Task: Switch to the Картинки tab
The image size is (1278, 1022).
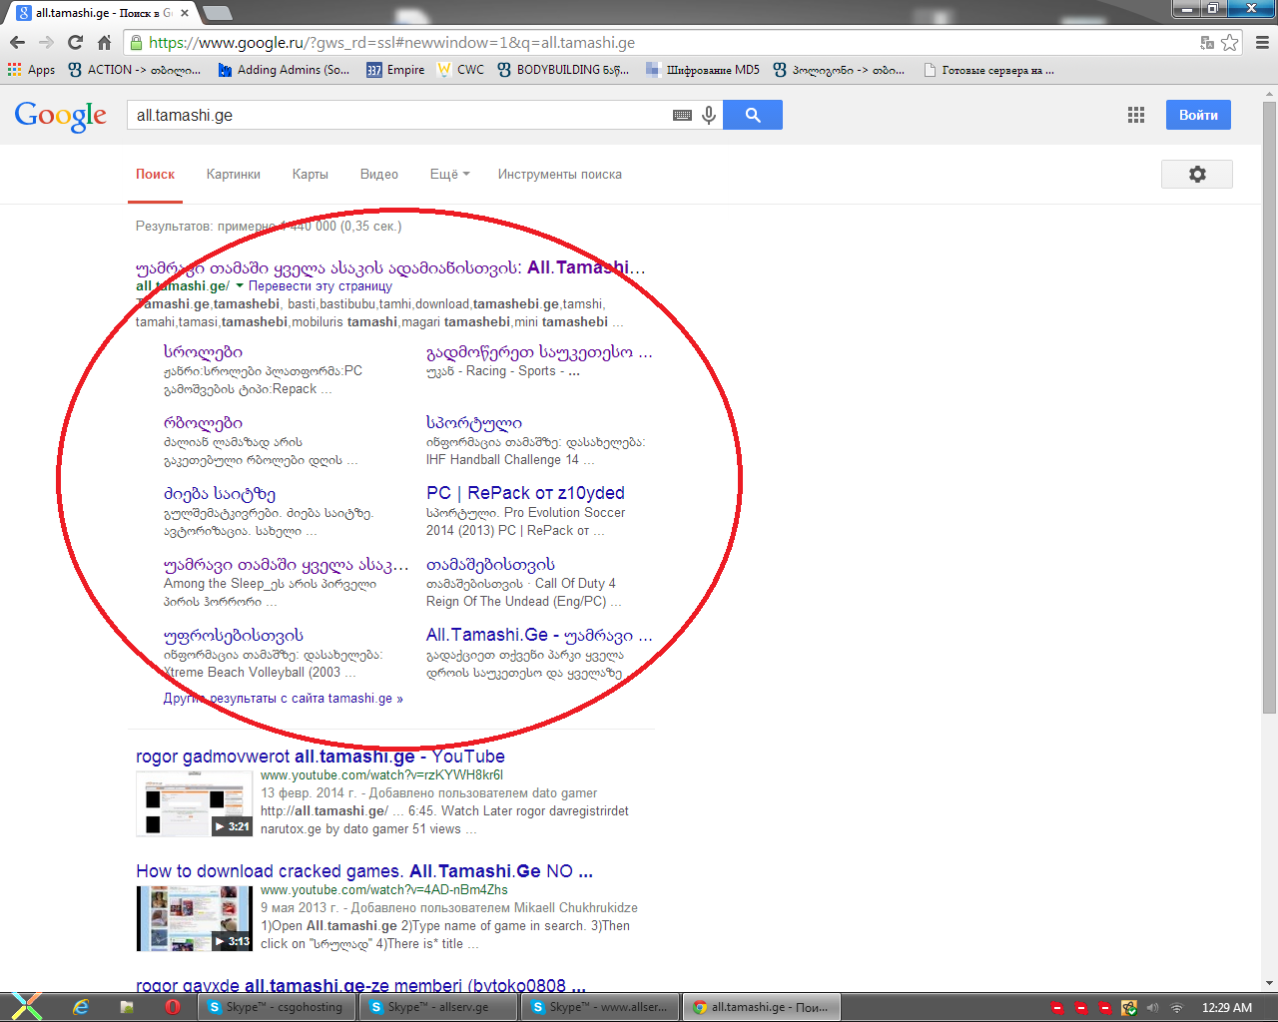Action: coord(234,174)
